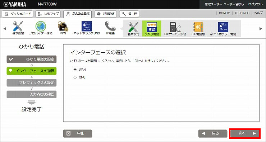The width and height of the screenshot is (266, 142).
Task: Open the TECHINFO link
Action: pos(242,13)
